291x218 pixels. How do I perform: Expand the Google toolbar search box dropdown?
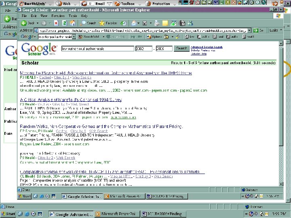(74, 37)
